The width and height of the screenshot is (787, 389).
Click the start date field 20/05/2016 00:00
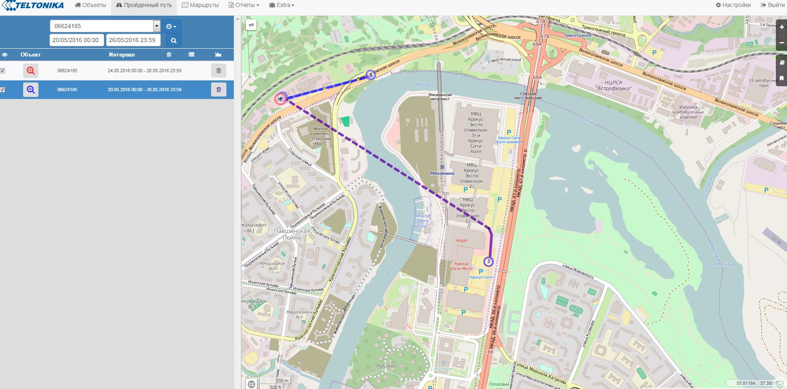pyautogui.click(x=76, y=40)
